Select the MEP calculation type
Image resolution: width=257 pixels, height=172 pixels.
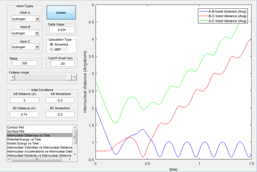tap(55, 50)
